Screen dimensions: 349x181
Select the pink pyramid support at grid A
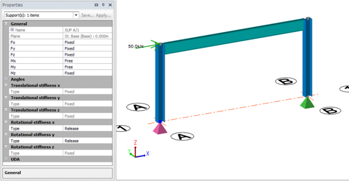click(x=160, y=129)
